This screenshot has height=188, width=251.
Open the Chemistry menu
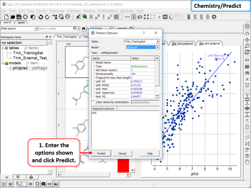pyautogui.click(x=74, y=11)
